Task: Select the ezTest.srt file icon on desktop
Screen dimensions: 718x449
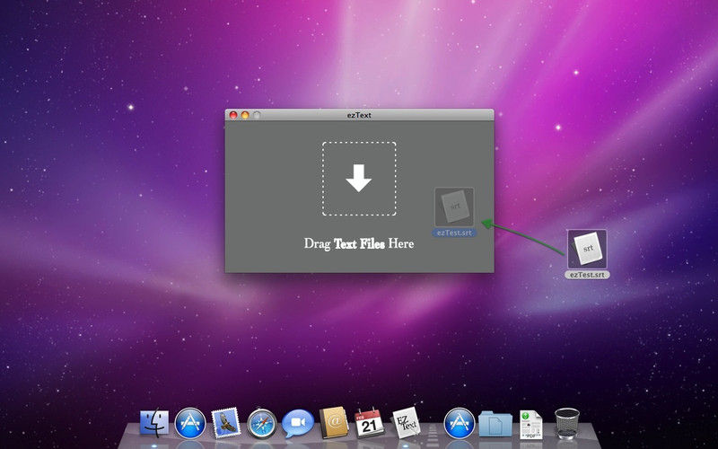Action: 587,249
